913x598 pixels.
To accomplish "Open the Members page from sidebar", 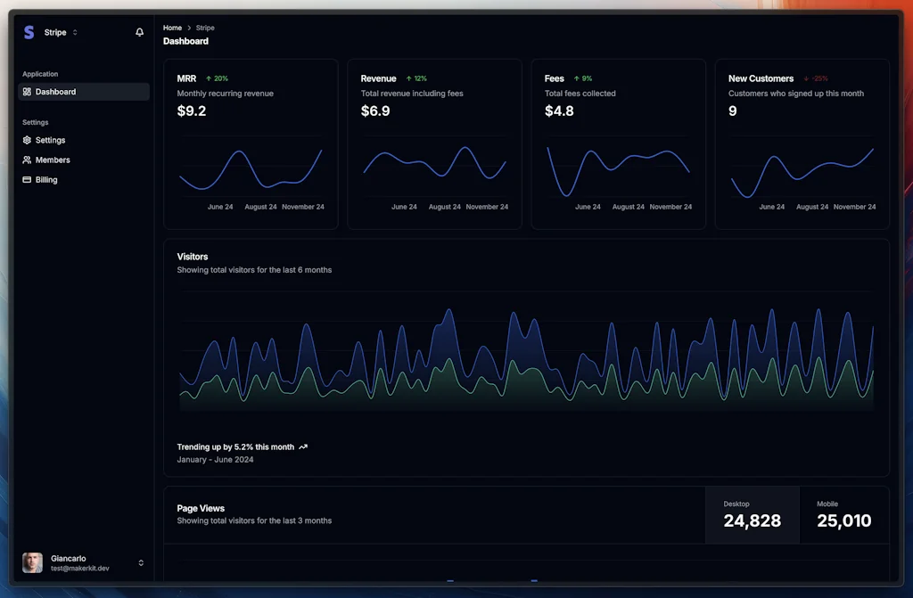I will tap(53, 160).
